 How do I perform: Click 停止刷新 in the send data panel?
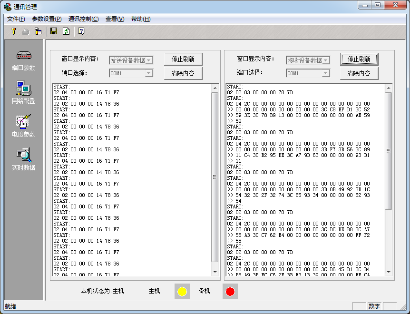point(183,59)
